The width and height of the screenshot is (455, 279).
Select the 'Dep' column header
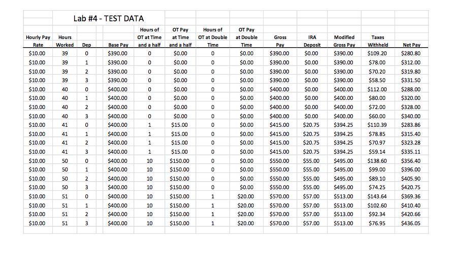pyautogui.click(x=86, y=45)
